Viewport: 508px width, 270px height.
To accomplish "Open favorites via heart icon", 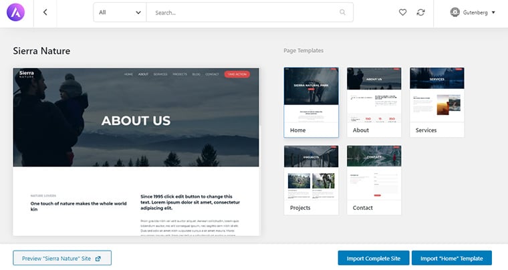I will pos(402,12).
